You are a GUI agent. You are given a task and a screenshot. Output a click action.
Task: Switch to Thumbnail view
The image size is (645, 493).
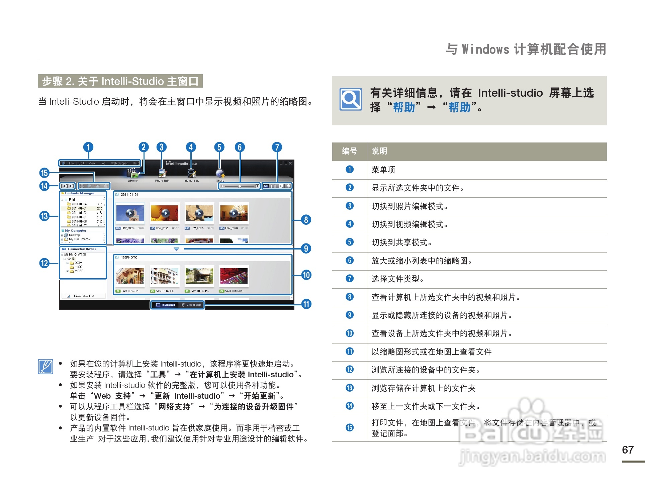tap(166, 305)
